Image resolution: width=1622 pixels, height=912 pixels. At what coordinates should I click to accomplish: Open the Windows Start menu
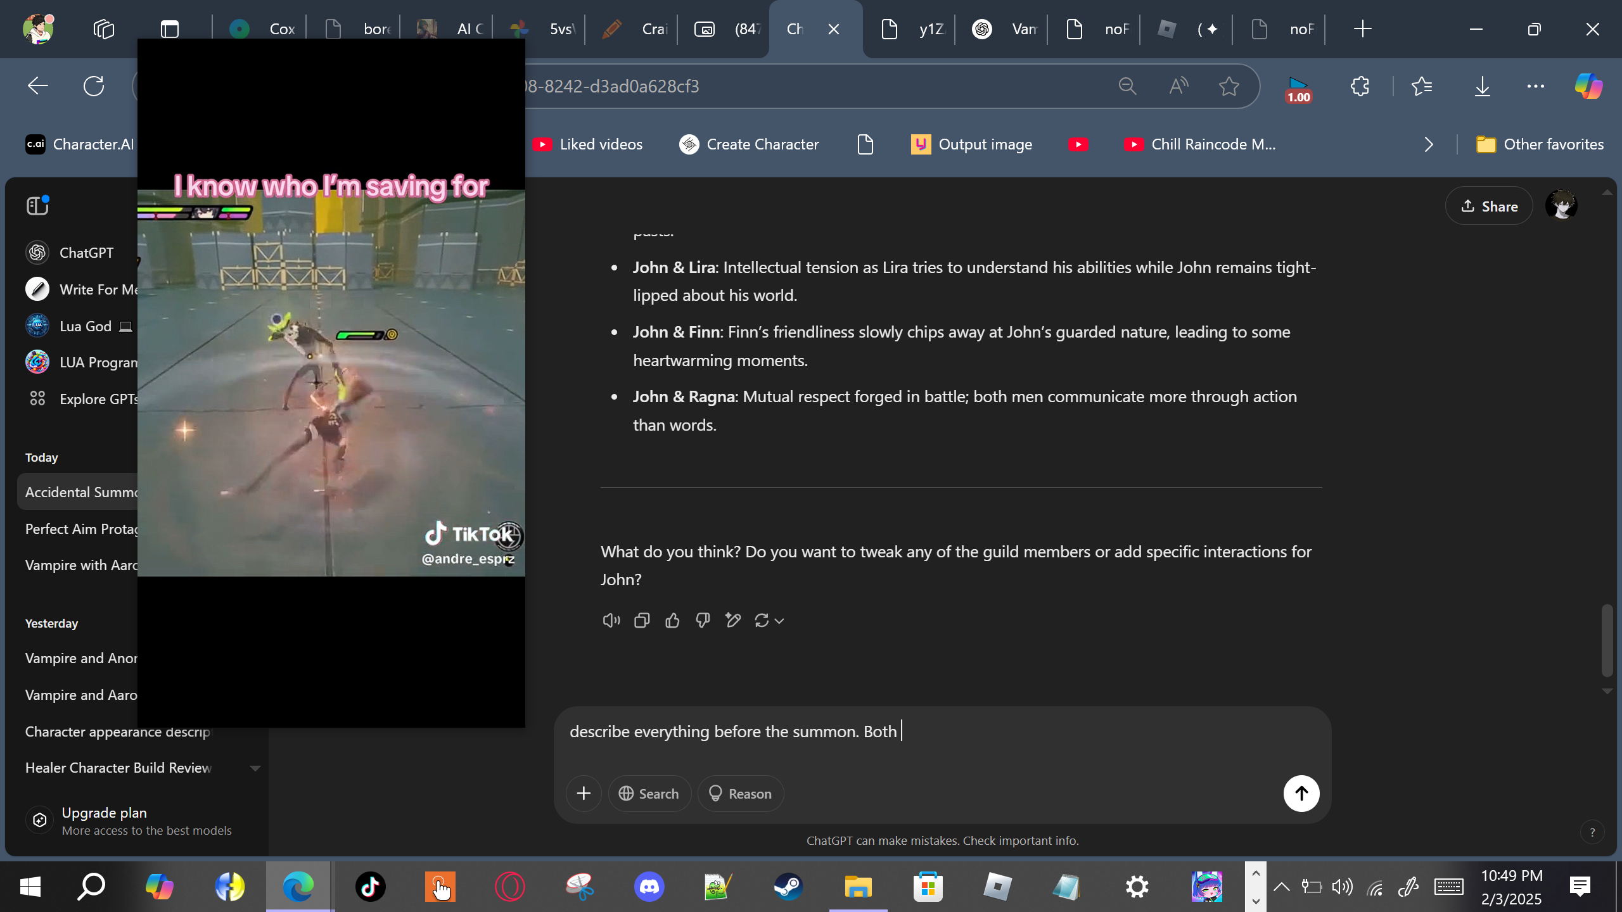30,887
